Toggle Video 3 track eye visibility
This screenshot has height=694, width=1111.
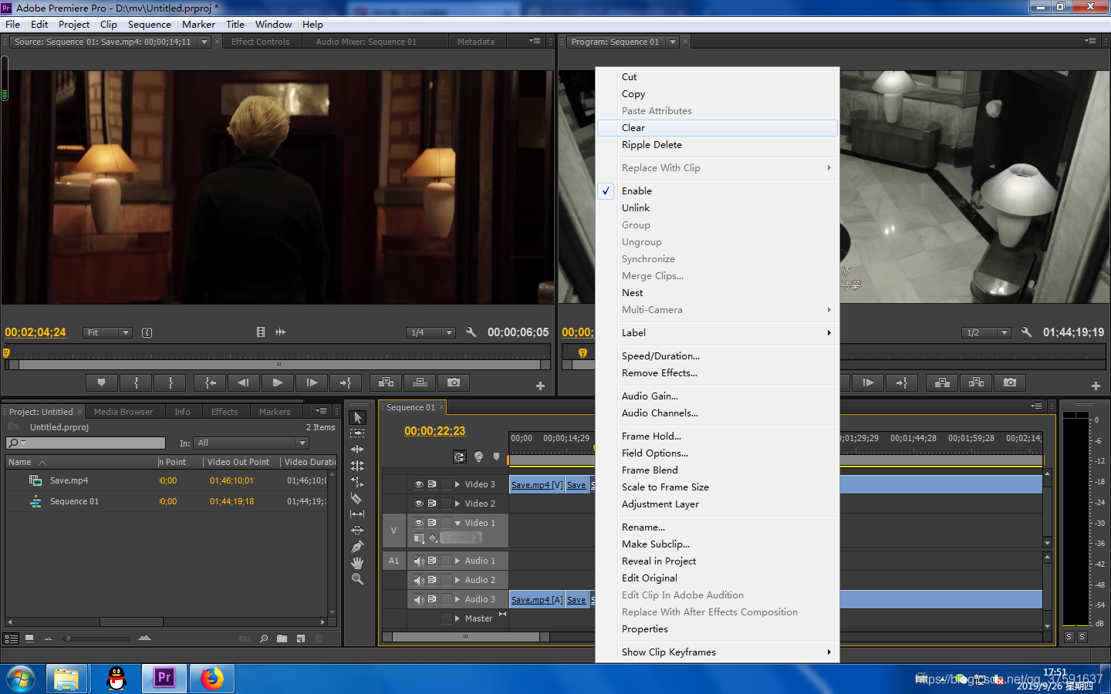click(419, 484)
